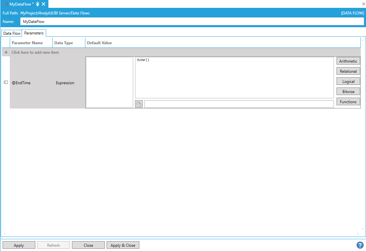
Task: Close the panel using the top-right X
Action: tap(363, 4)
